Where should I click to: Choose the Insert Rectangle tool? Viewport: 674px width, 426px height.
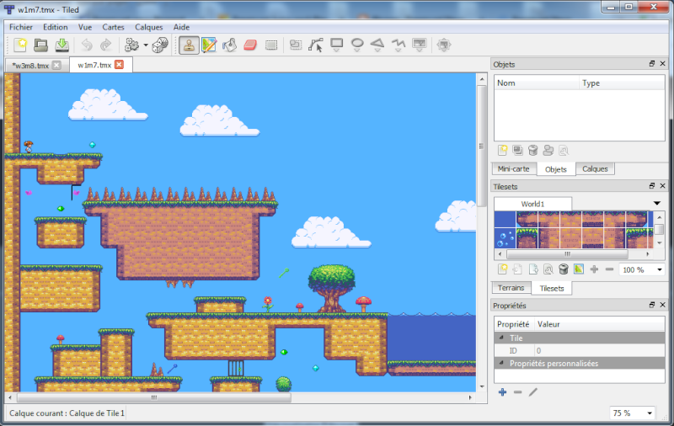click(336, 45)
